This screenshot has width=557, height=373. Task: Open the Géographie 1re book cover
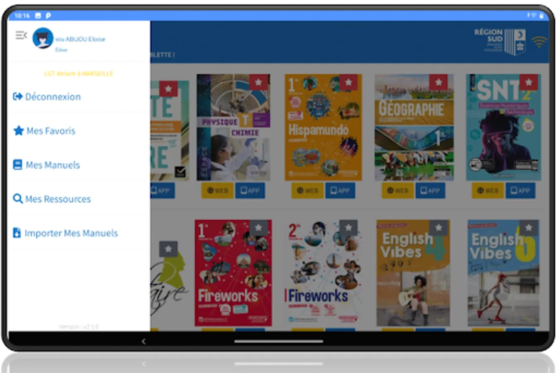[414, 127]
